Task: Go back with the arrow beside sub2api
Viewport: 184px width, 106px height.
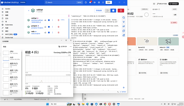Action: coord(29,11)
